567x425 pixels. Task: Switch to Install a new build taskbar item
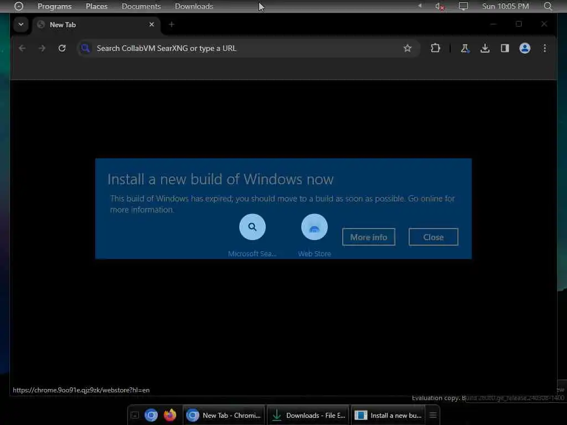[388, 415]
